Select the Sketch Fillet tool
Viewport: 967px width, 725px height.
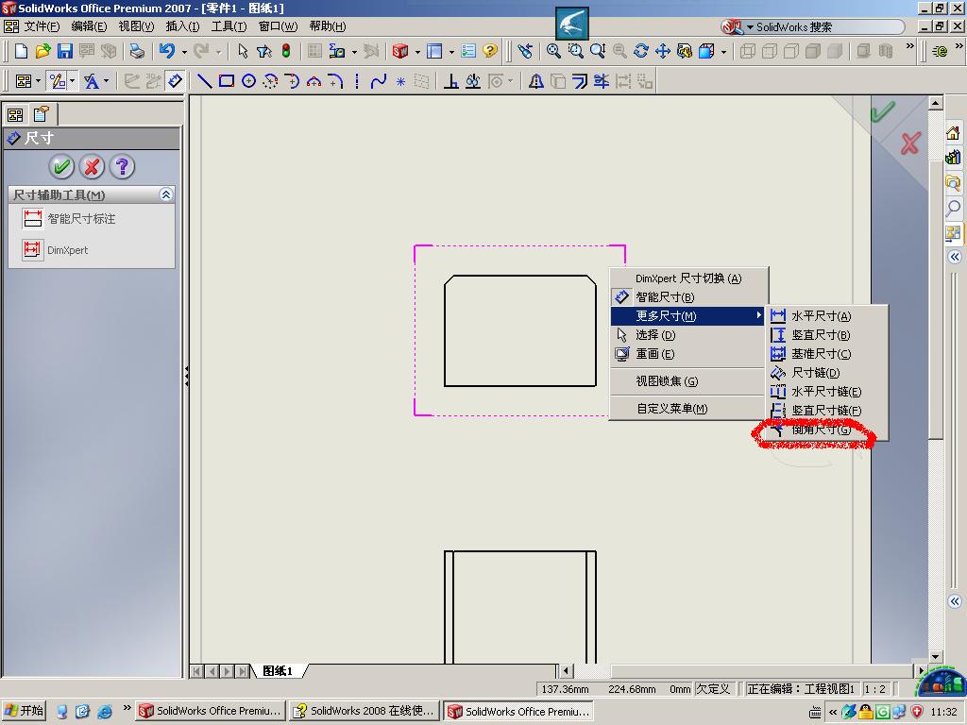[x=335, y=81]
